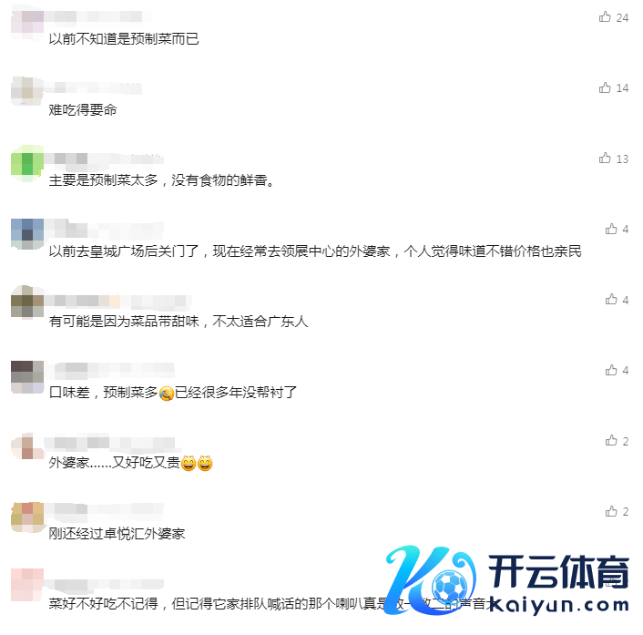Viewport: 643px width, 635px height.
Task: Like the comment '口味差，预制菜多'
Action: pos(611,370)
